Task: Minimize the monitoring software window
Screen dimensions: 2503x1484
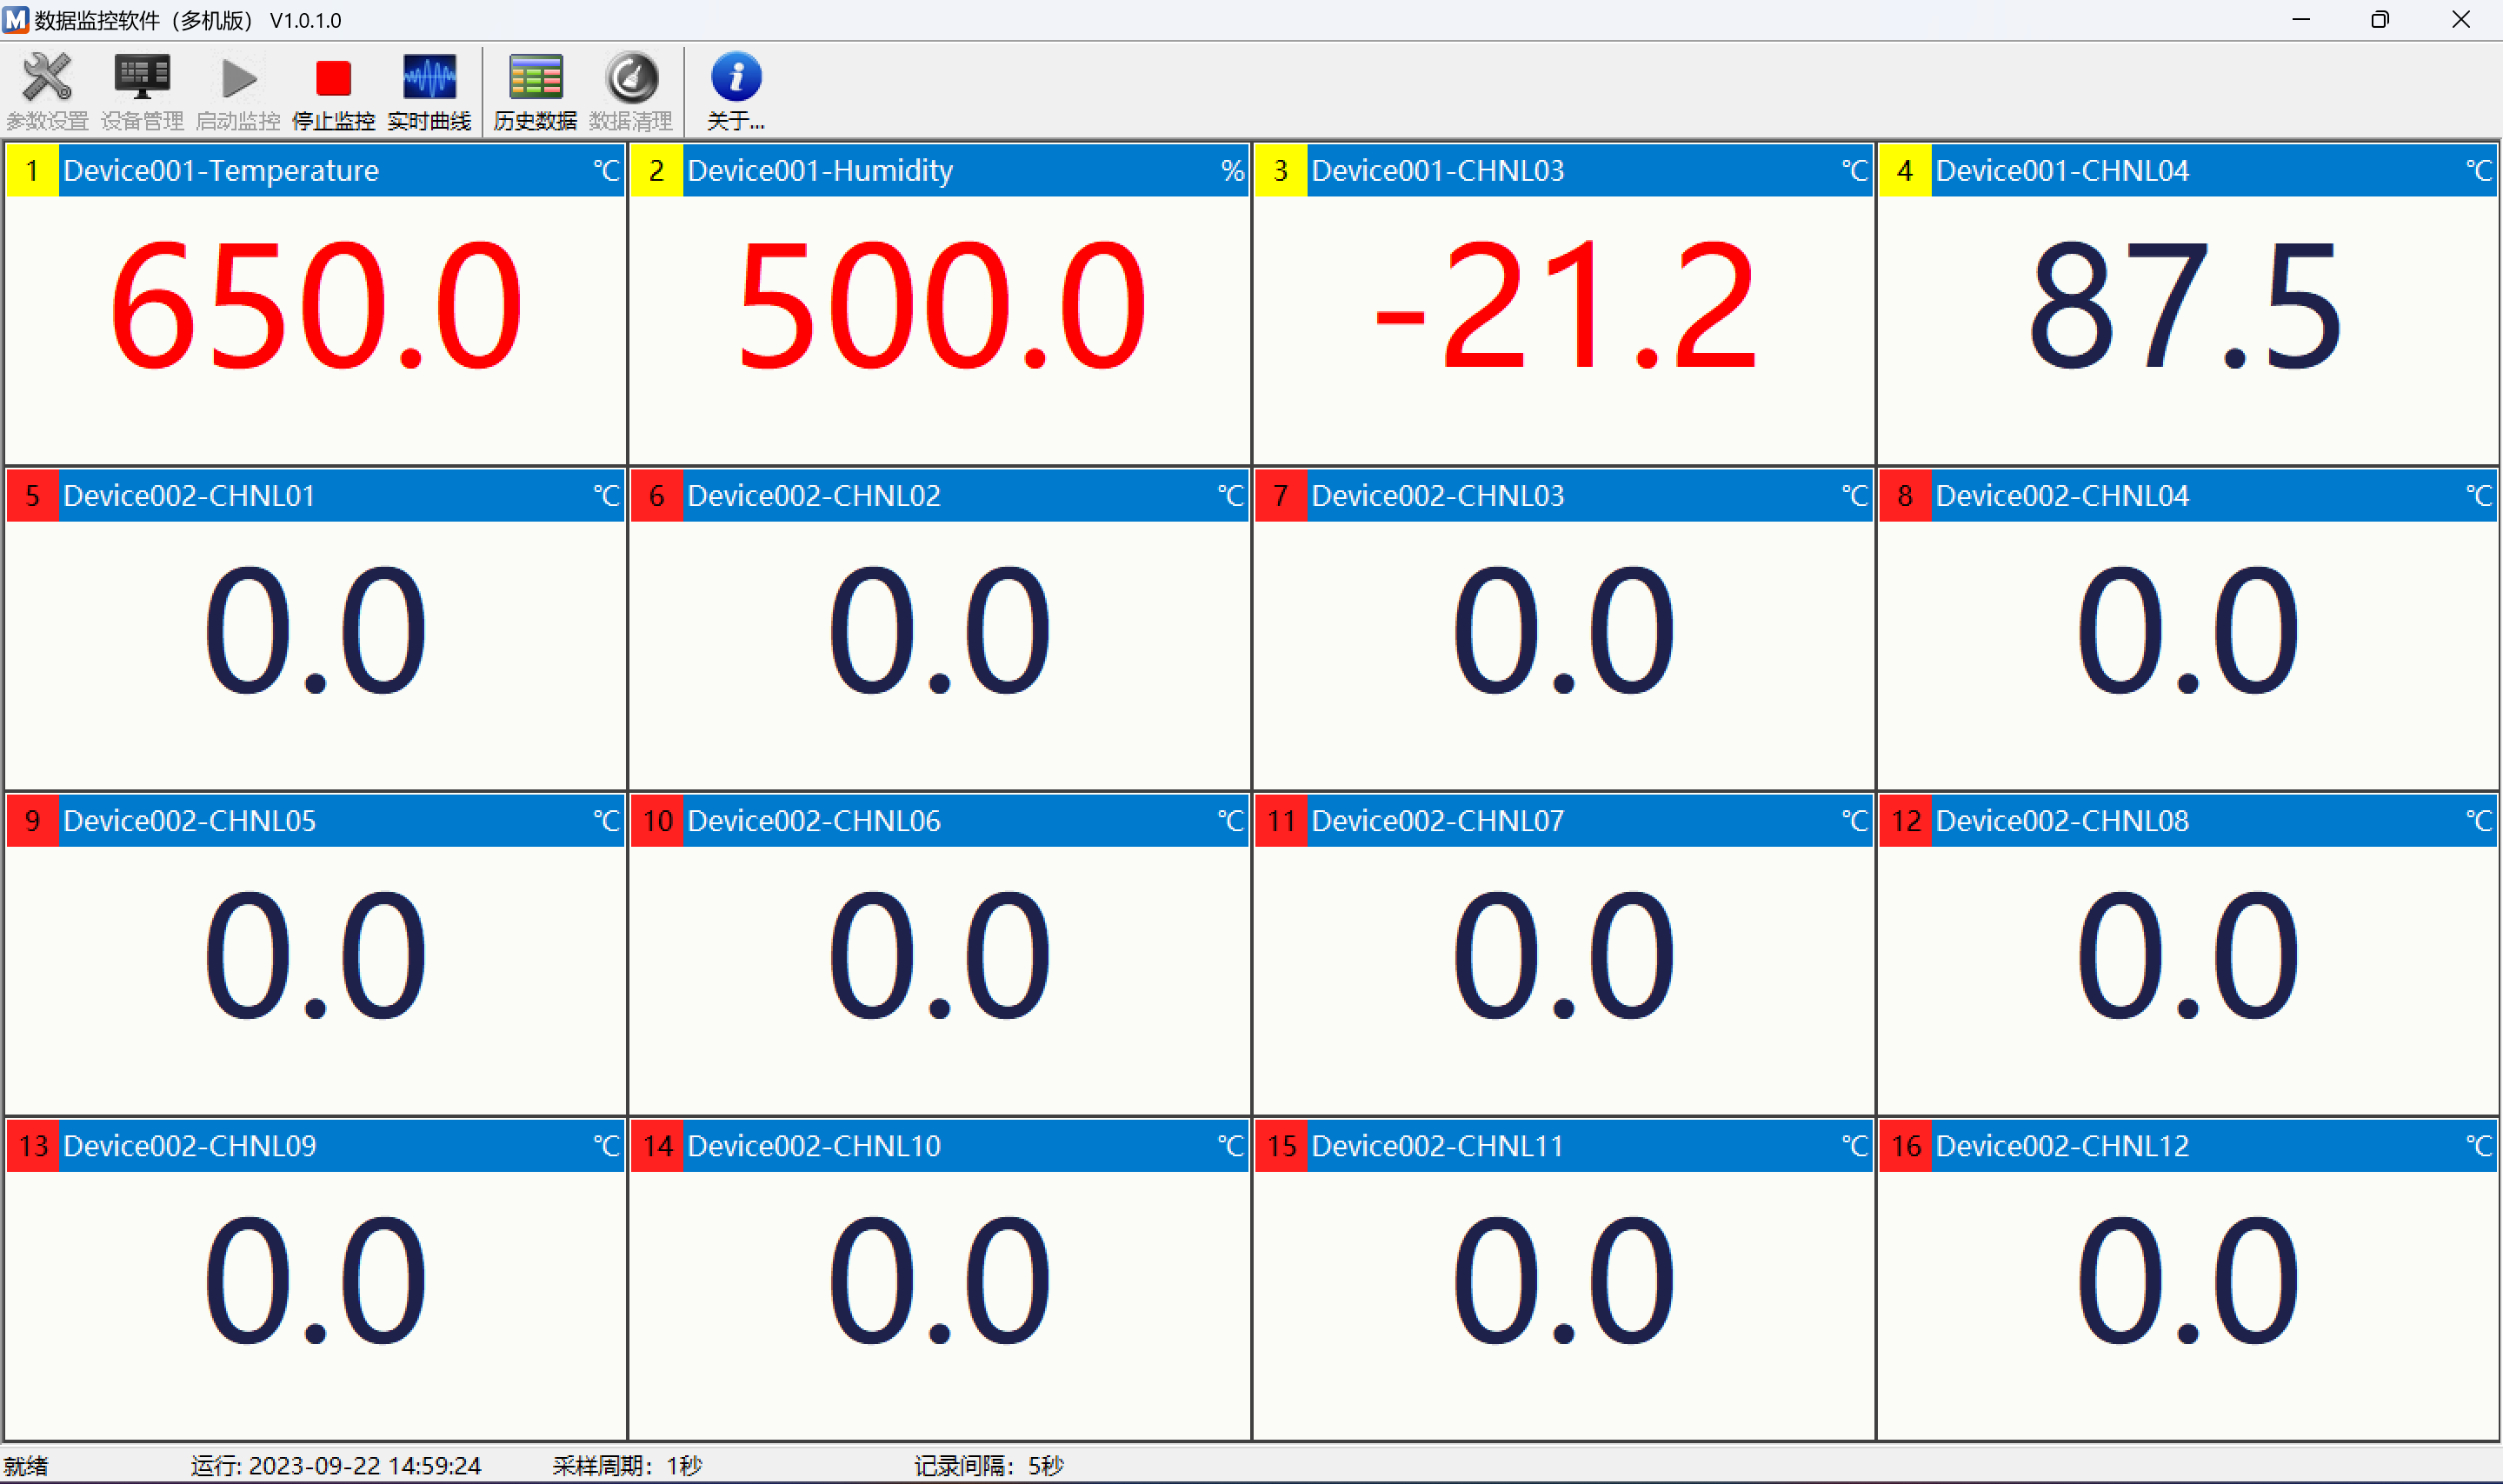Action: tap(2301, 19)
